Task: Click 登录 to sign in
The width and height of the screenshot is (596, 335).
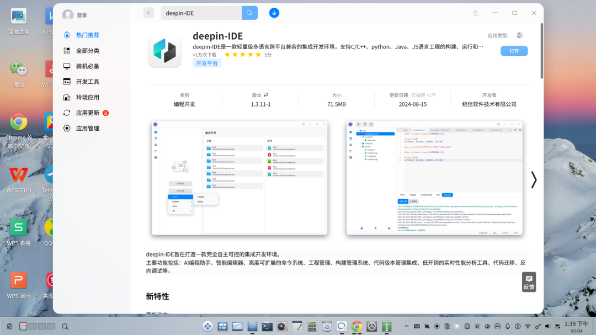Action: [x=82, y=15]
